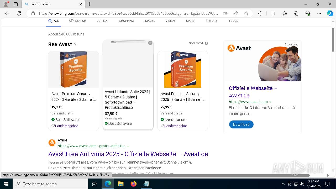Open Task View on taskbar
Image resolution: width=336 pixels, height=189 pixels.
(94, 184)
